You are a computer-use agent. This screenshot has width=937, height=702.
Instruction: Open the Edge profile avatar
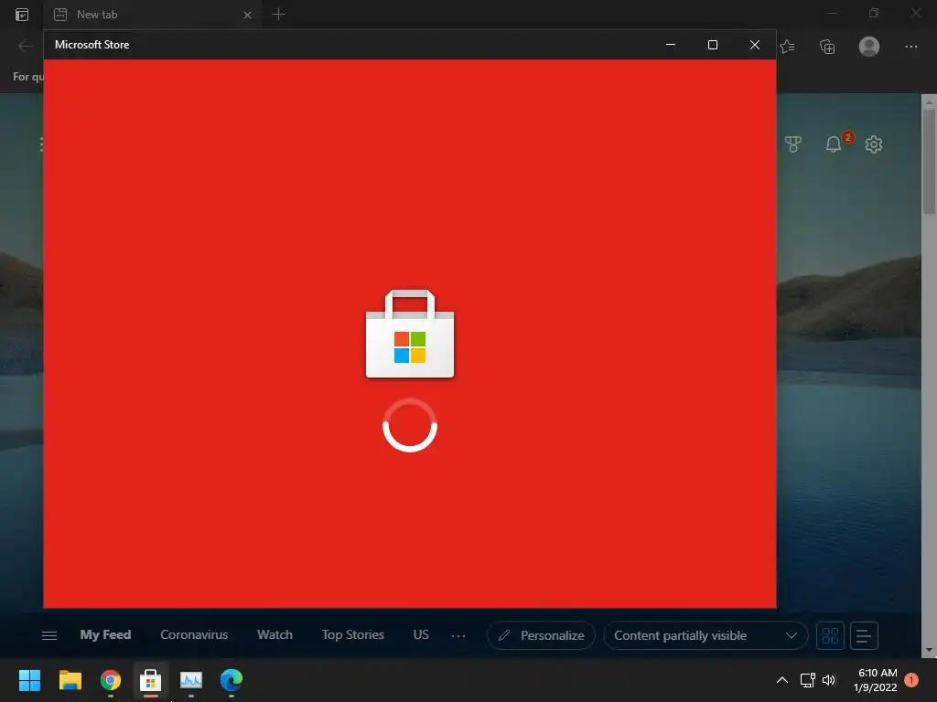(x=869, y=47)
